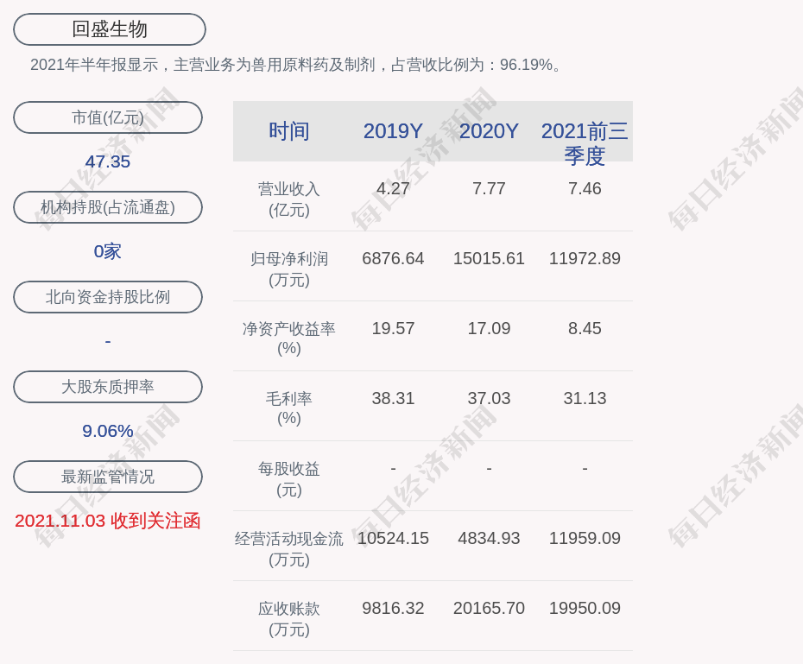The image size is (803, 664).
Task: Click the 营业收入(亿元) row label
Action: (288, 199)
